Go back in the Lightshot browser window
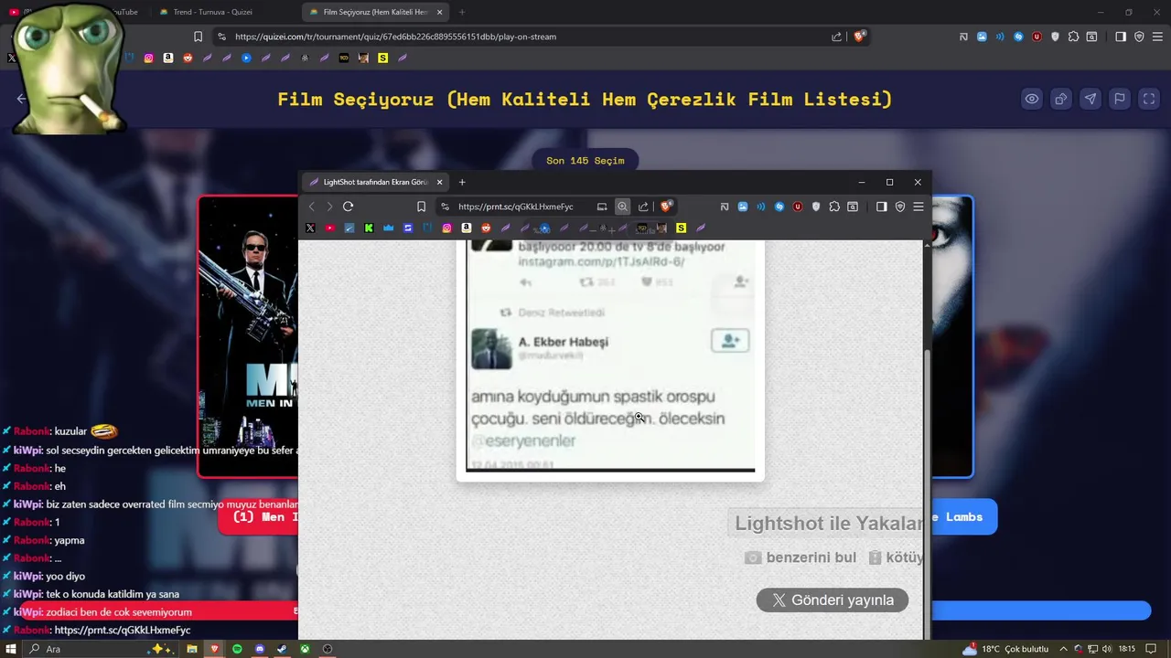 [311, 207]
